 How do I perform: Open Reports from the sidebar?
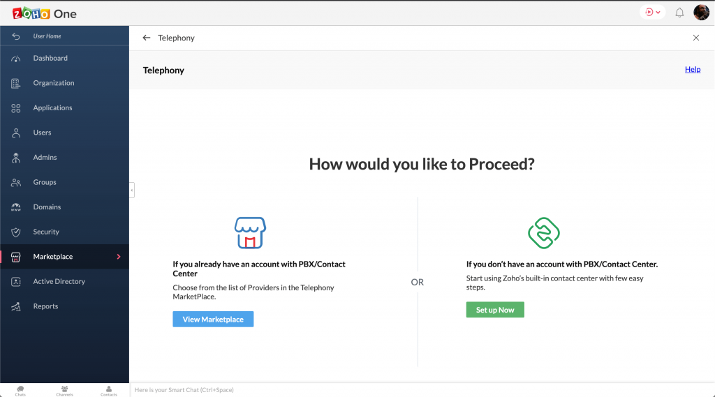coord(45,306)
